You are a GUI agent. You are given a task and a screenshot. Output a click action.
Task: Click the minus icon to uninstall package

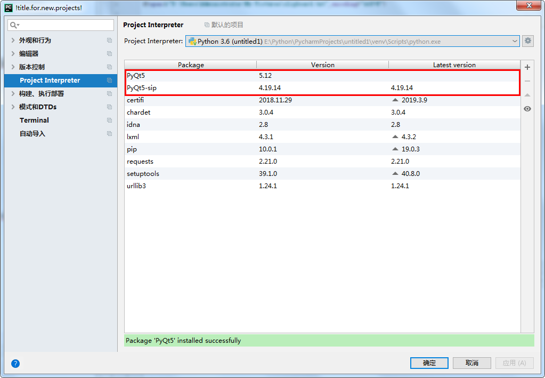(527, 81)
